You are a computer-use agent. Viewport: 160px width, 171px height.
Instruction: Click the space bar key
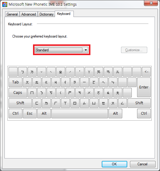coord(80,114)
